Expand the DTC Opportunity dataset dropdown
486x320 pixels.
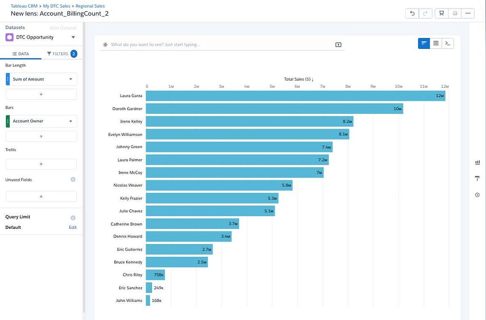click(73, 37)
